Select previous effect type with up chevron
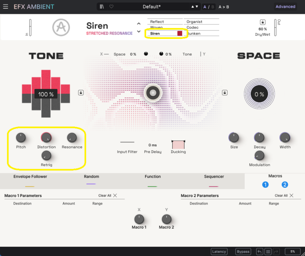 click(x=139, y=24)
